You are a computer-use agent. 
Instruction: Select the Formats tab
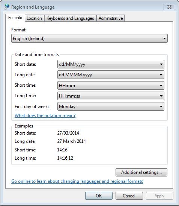[x=15, y=18]
